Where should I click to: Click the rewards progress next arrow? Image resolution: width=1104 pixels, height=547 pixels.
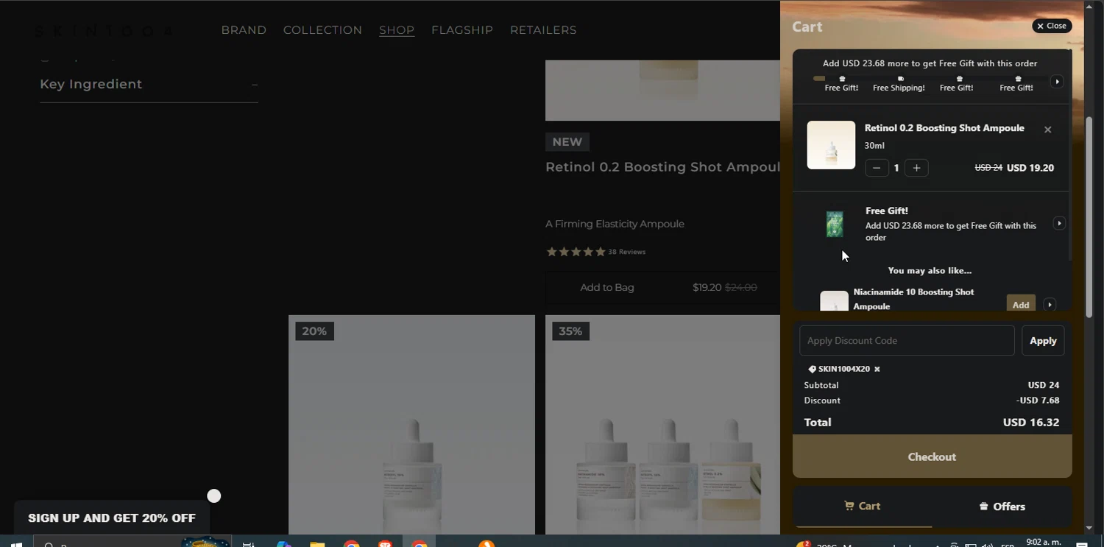pyautogui.click(x=1057, y=82)
